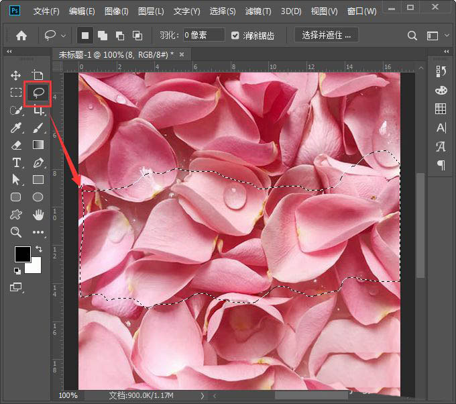Swap foreground and background colors
Image resolution: width=456 pixels, height=404 pixels.
tap(39, 249)
